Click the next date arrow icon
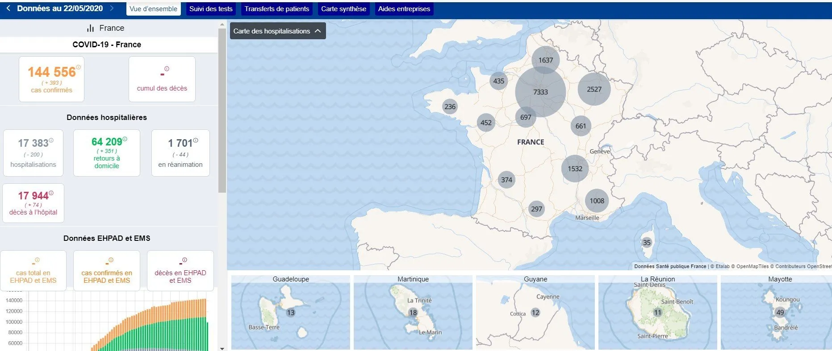The height and width of the screenshot is (351, 832). [112, 8]
